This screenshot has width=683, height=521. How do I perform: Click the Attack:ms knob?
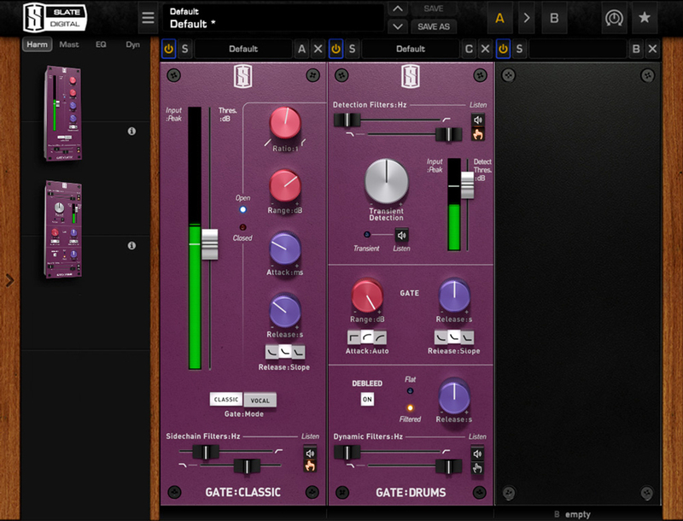click(x=285, y=249)
